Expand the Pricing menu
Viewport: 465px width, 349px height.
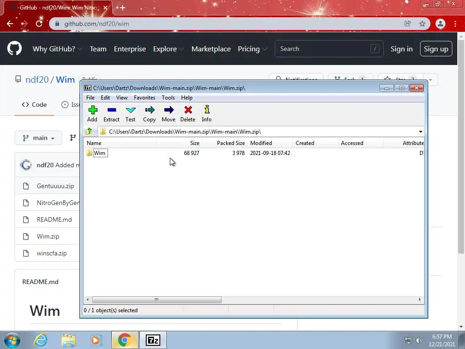point(252,49)
